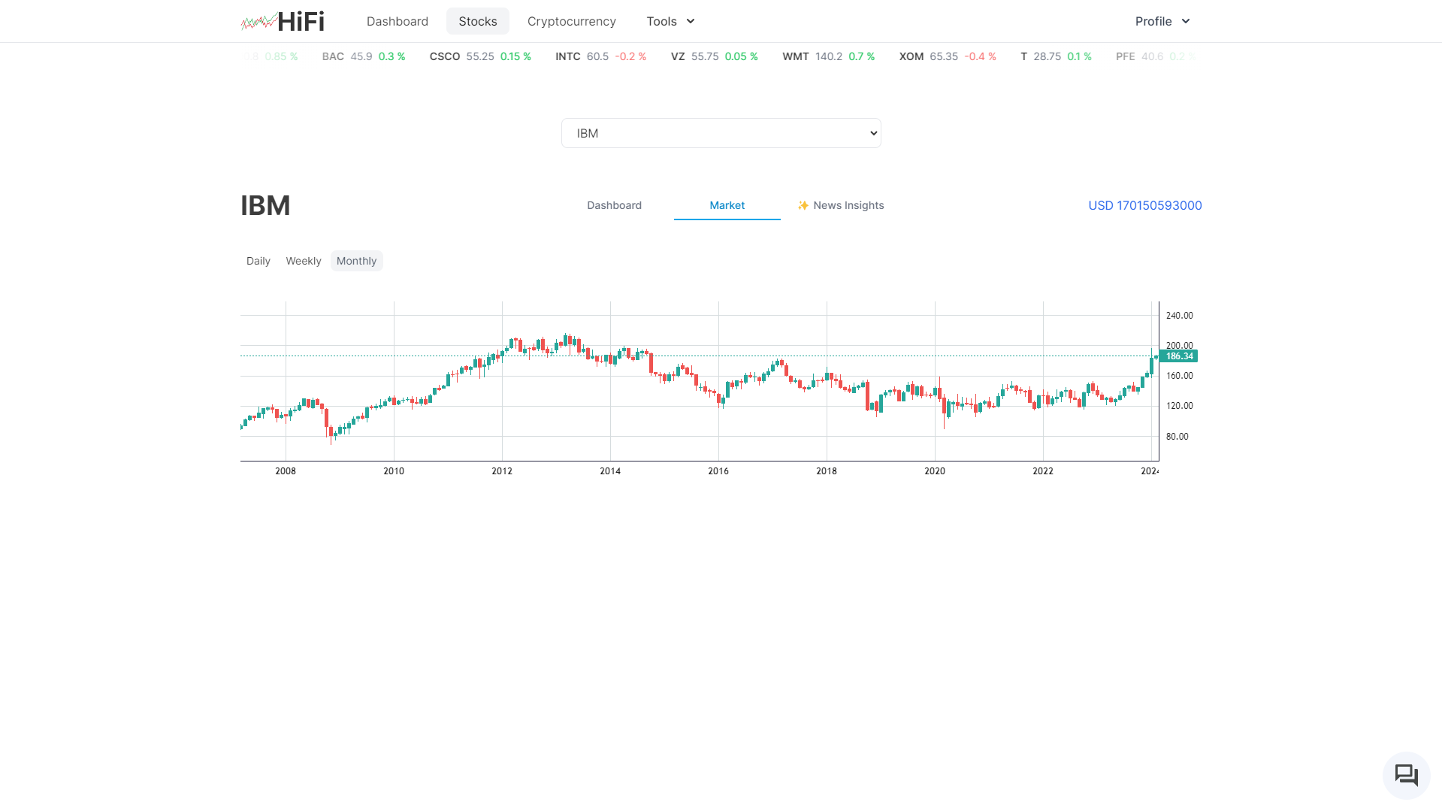This screenshot has width=1442, height=811.
Task: Click the 2010 label on the time axis
Action: (394, 471)
